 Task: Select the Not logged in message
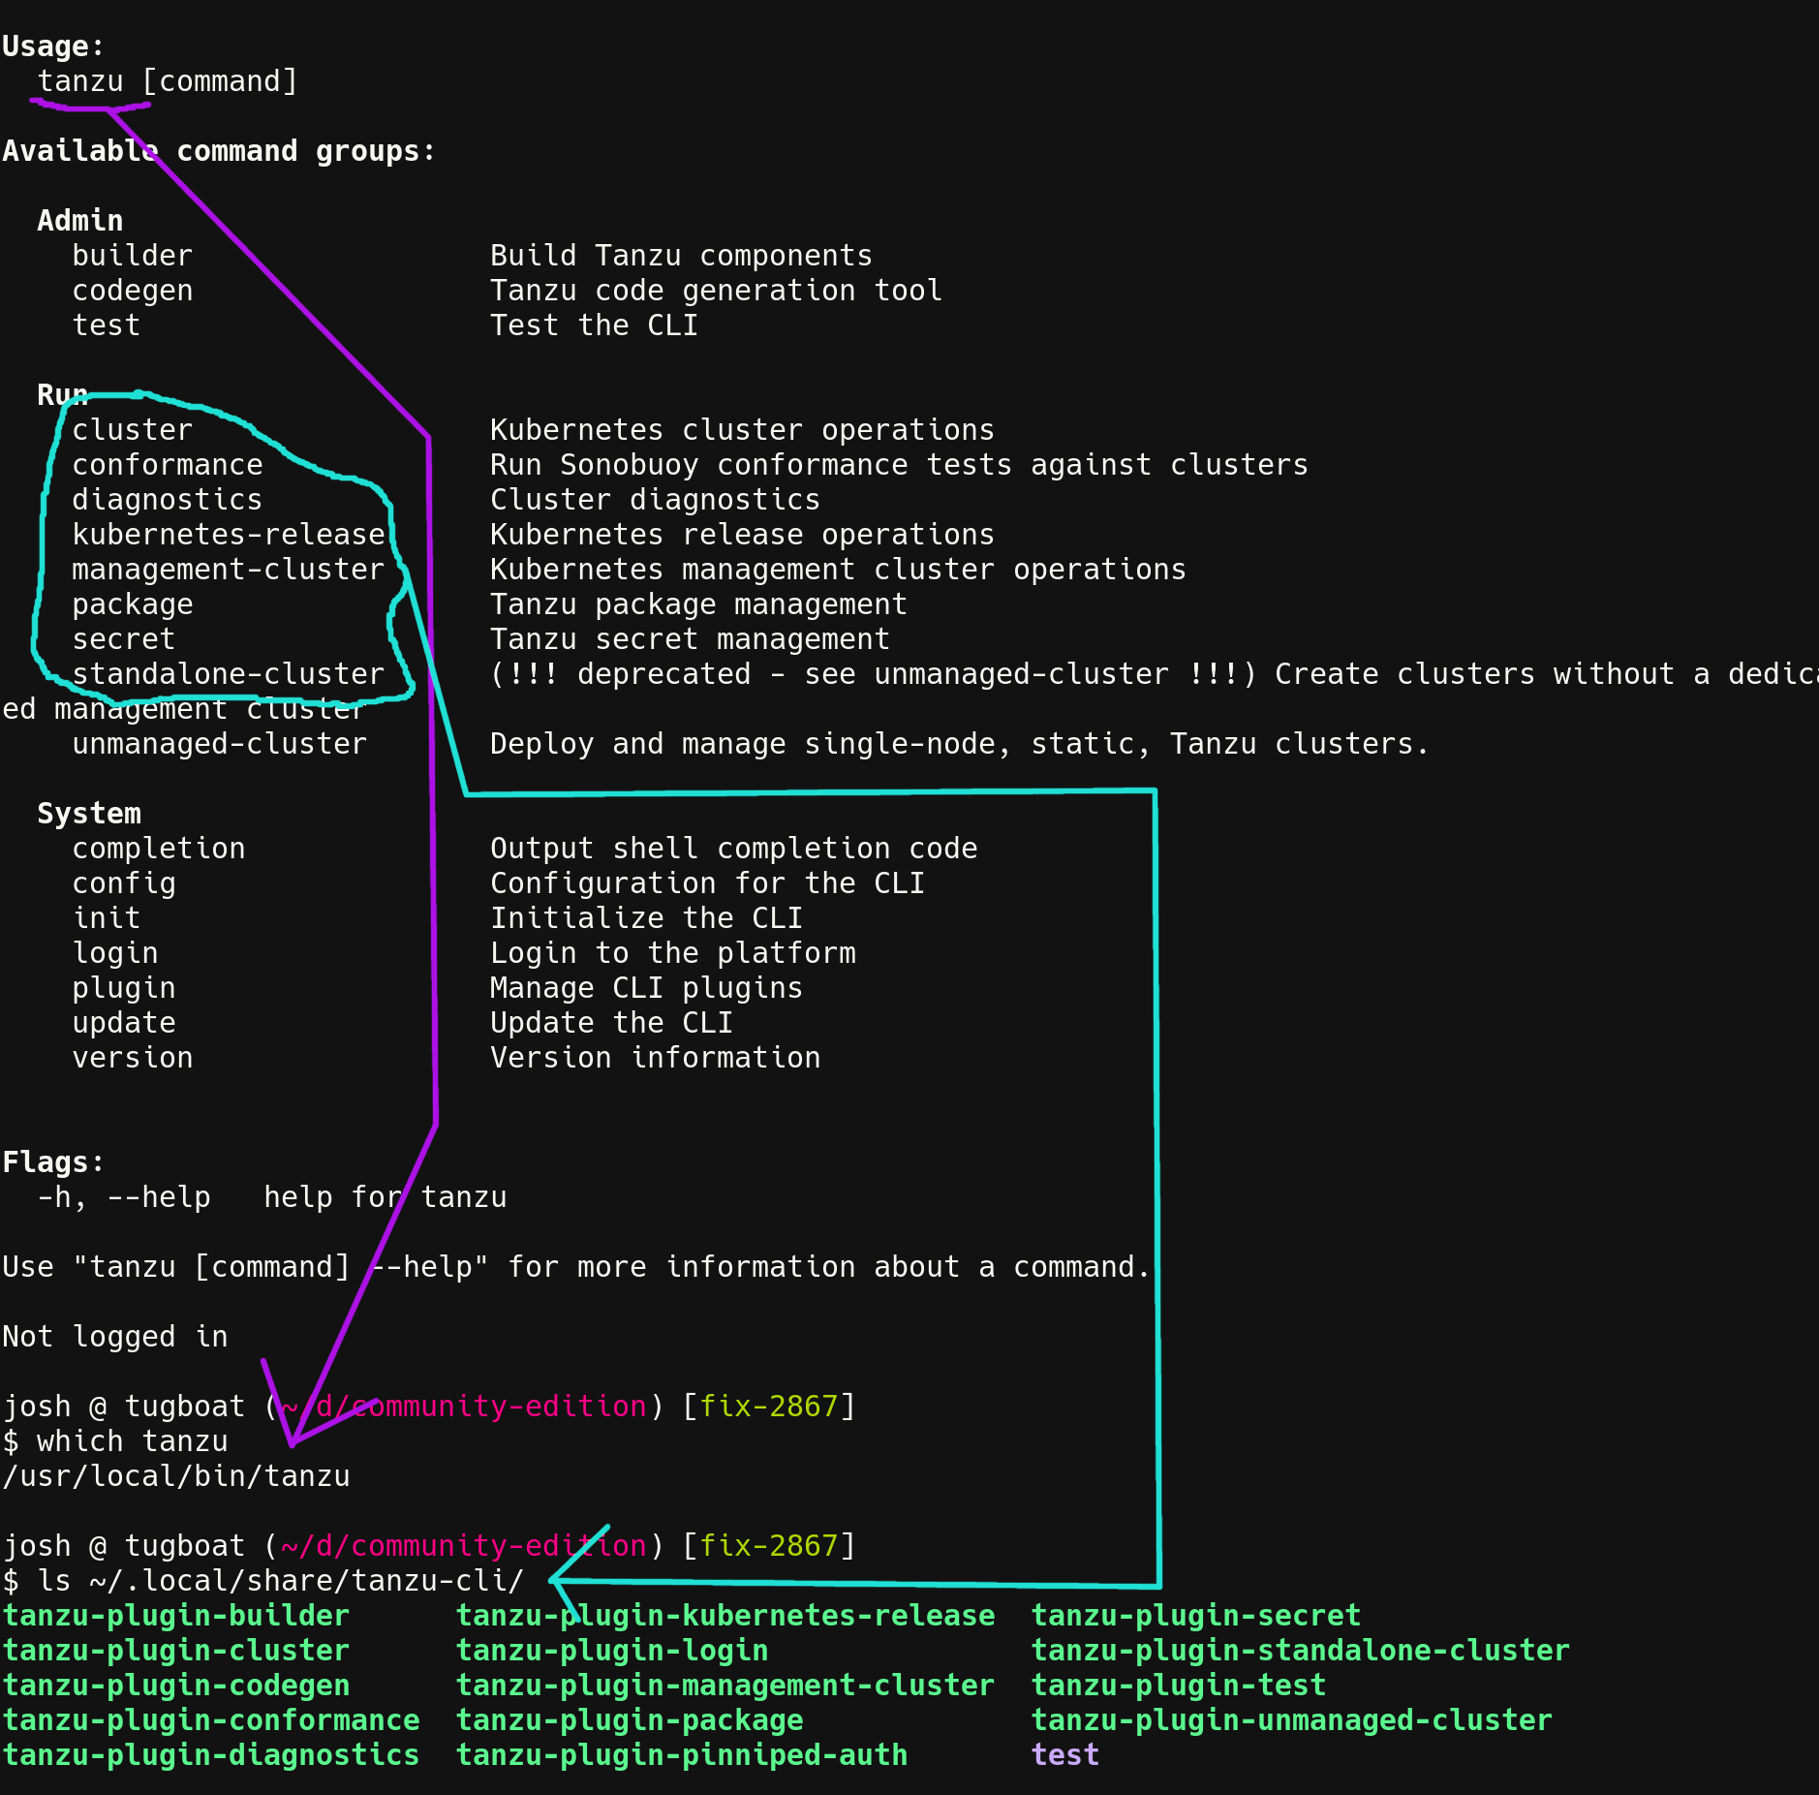point(115,1336)
